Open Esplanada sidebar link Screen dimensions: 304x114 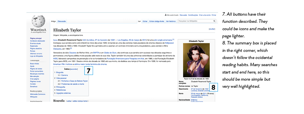click(34, 46)
